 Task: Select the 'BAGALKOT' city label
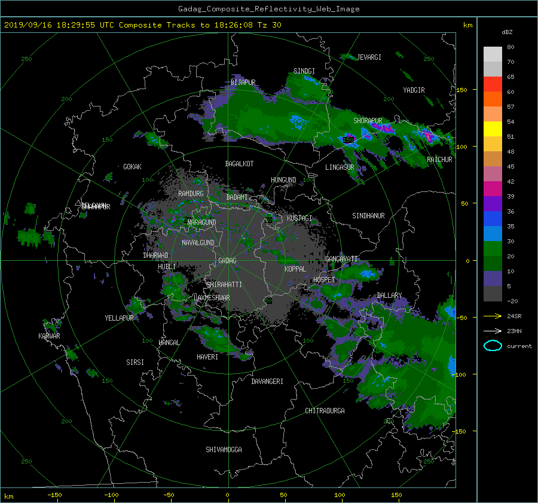[x=239, y=164]
